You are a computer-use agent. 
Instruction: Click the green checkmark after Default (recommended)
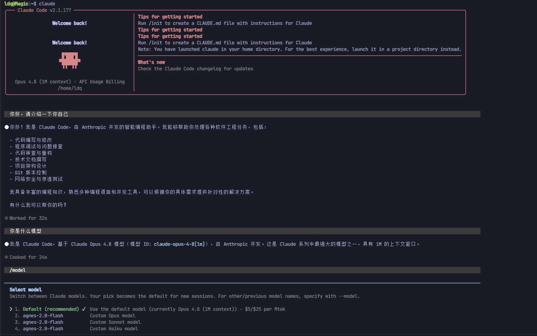tap(84, 309)
